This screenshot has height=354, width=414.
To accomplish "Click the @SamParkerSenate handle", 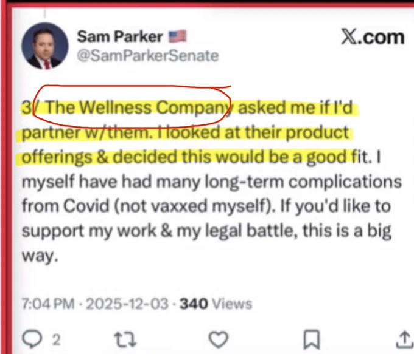I will click(x=148, y=56).
